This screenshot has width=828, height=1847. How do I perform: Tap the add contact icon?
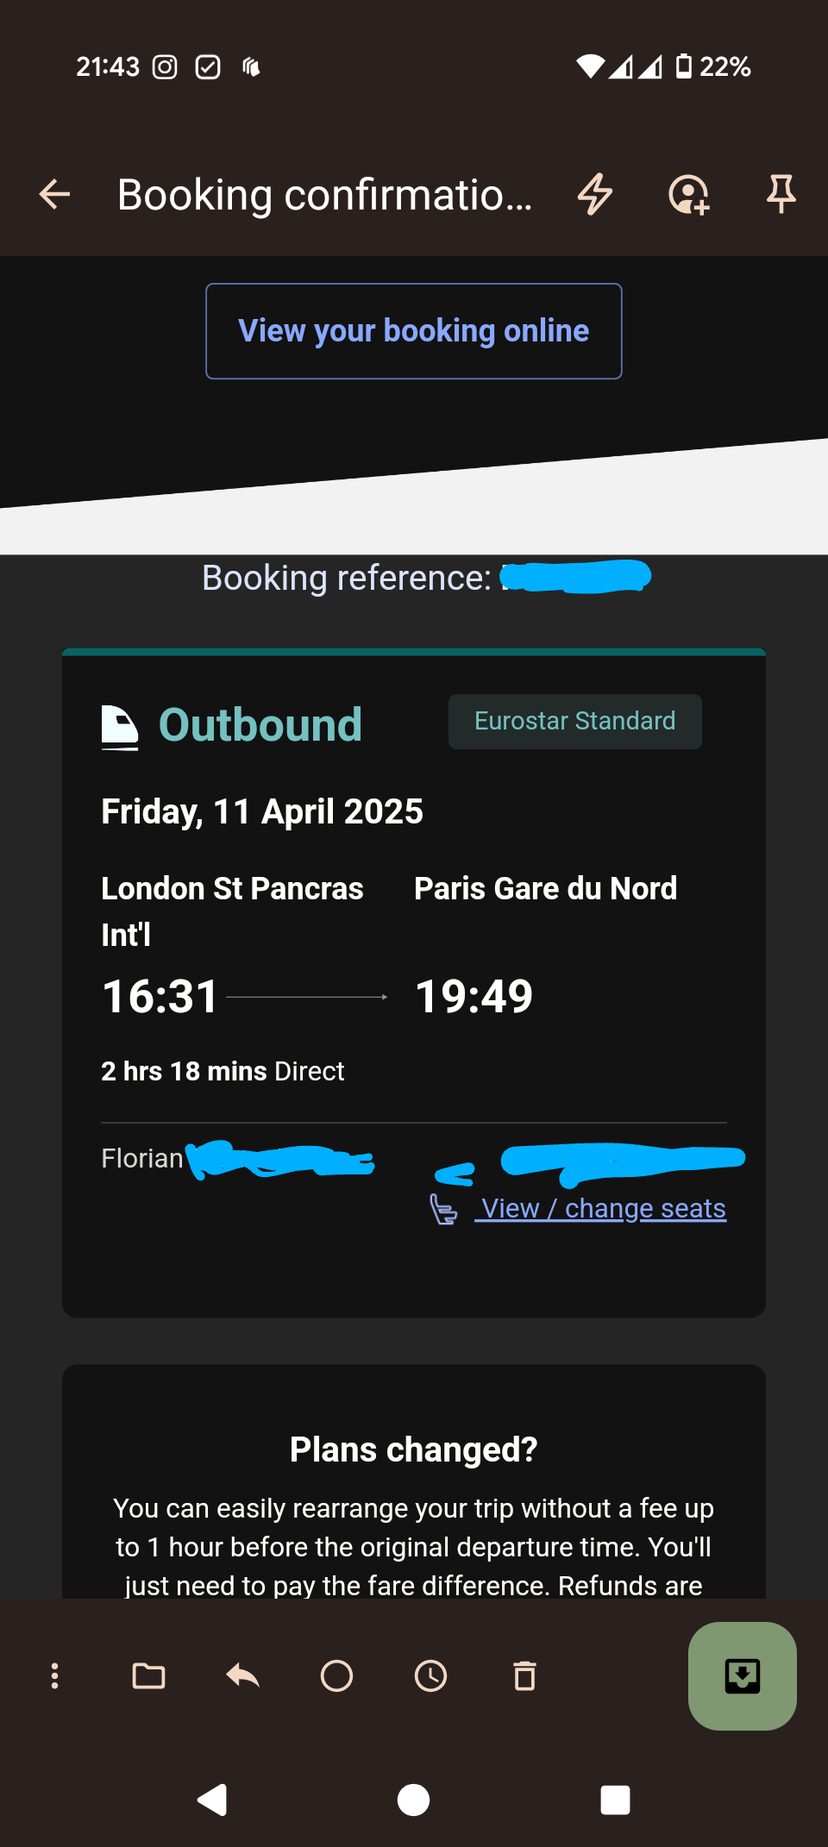(688, 194)
